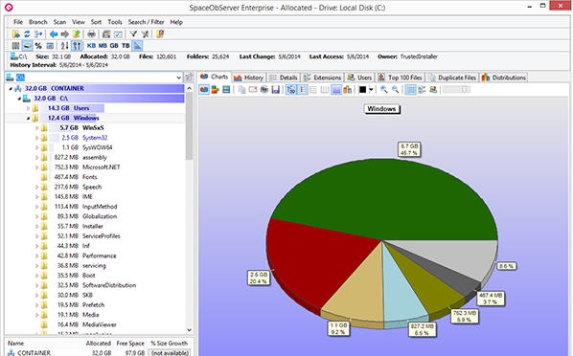Collapse the C:\ tree node

19,99
